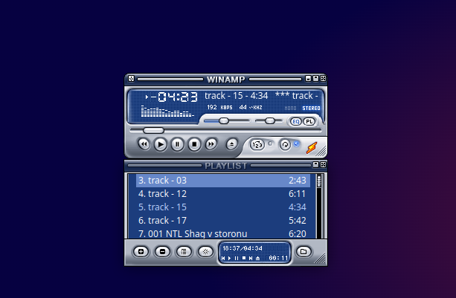Screen dimensions: 456x298
Task: Open the load playlist folder button
Action: 303,251
